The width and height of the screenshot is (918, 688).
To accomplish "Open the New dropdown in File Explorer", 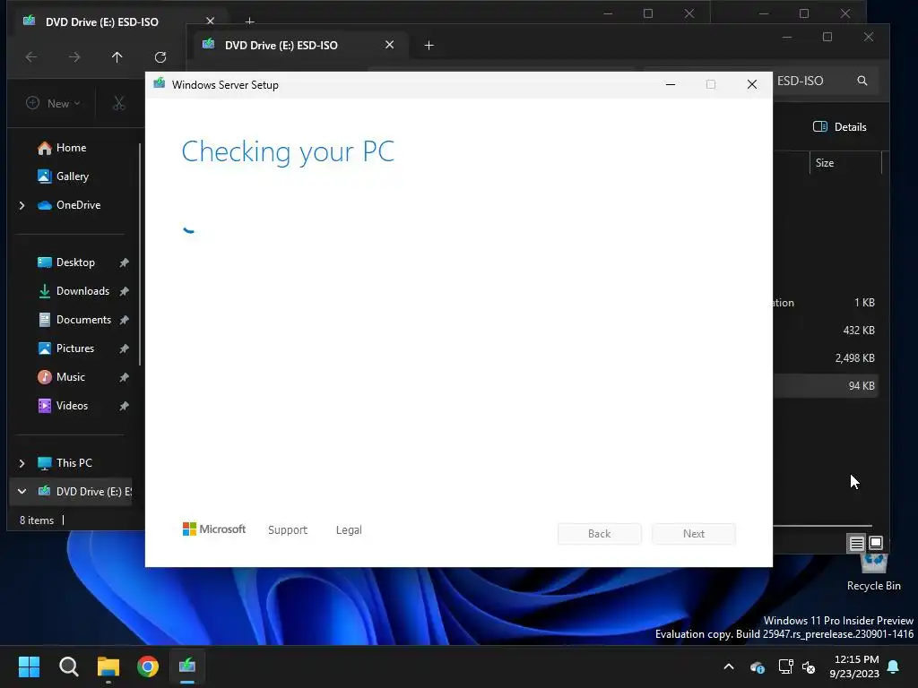I will (x=53, y=104).
